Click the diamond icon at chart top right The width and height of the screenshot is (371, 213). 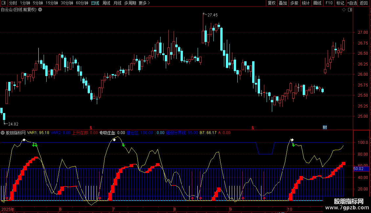click(344, 10)
